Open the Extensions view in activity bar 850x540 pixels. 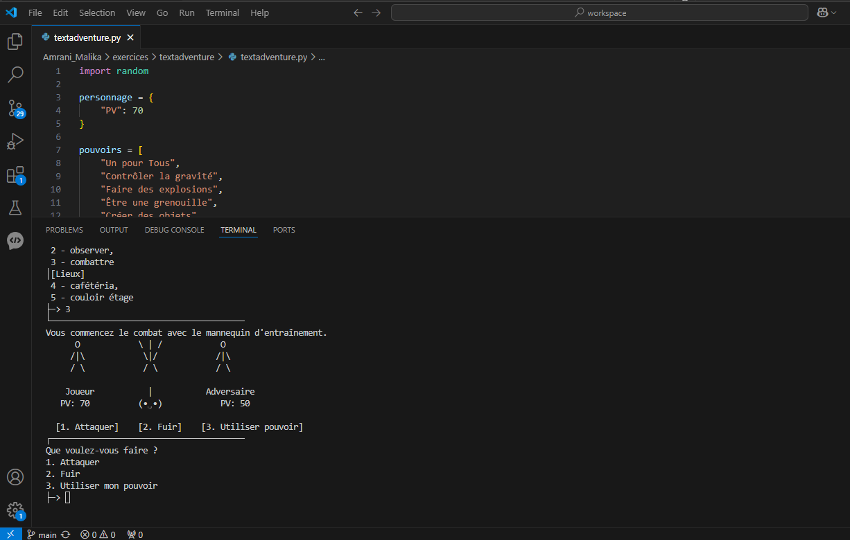15,174
